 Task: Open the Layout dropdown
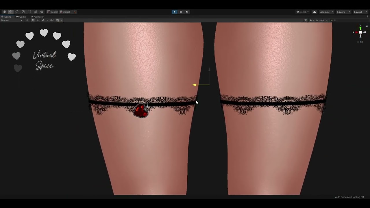pyautogui.click(x=360, y=12)
